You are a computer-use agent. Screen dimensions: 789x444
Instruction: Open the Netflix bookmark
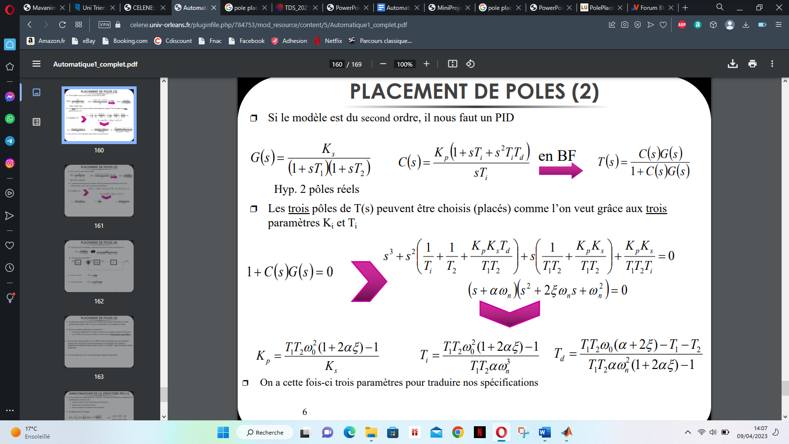(328, 41)
